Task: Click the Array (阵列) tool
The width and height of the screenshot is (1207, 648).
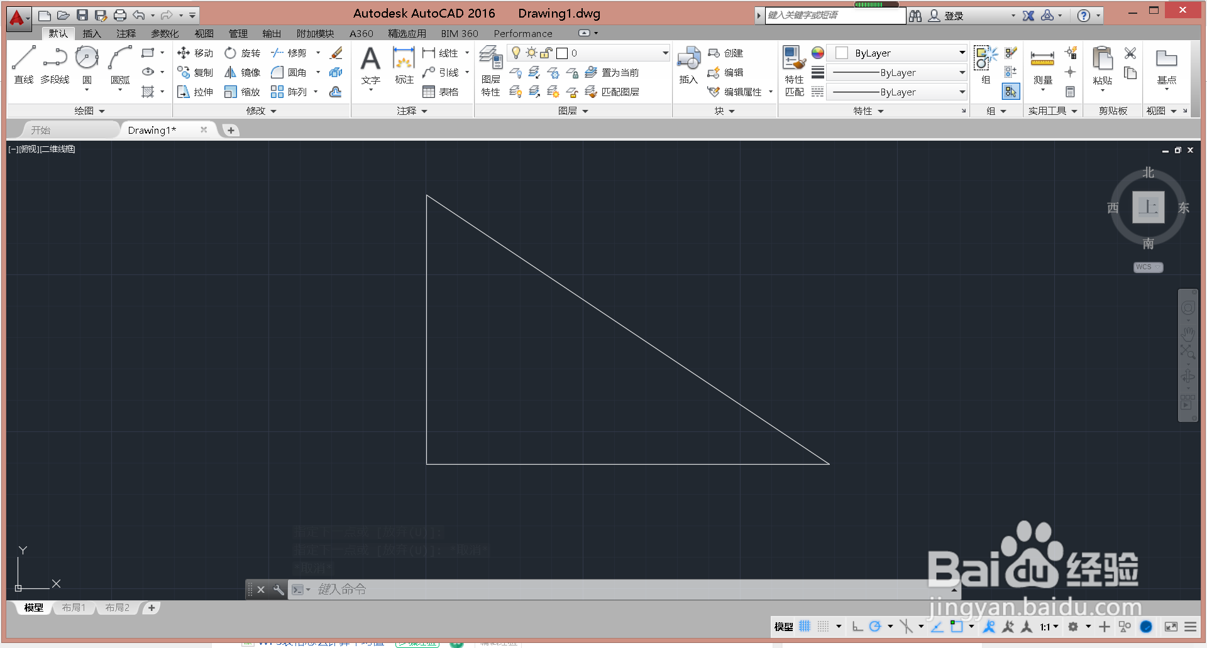Action: point(289,92)
